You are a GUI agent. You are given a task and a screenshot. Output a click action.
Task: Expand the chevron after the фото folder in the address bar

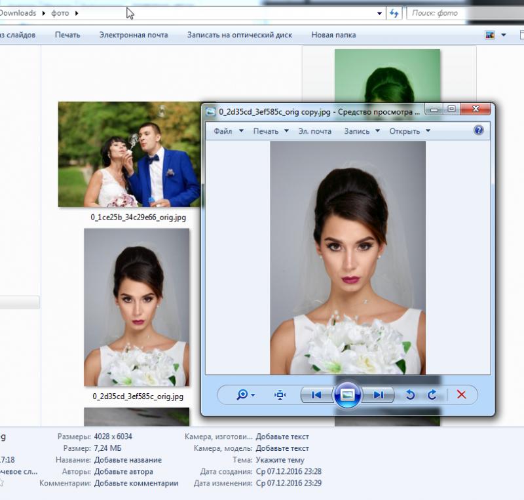77,13
